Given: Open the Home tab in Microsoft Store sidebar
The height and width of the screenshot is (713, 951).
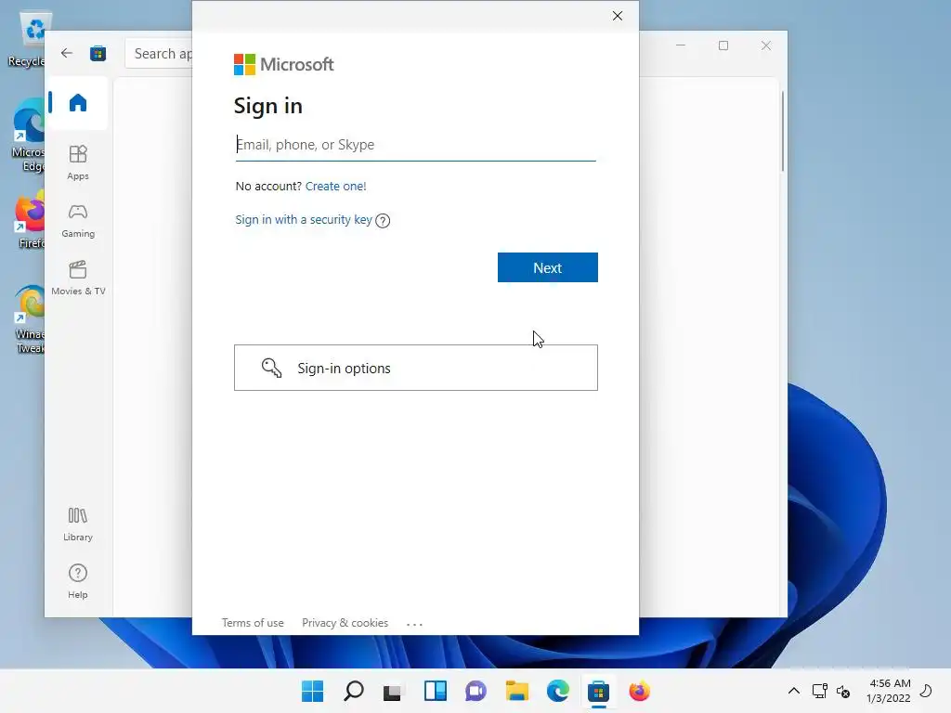Looking at the screenshot, I should [x=78, y=102].
